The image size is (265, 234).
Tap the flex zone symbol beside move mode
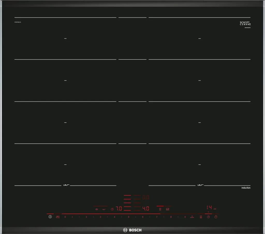click(167, 209)
